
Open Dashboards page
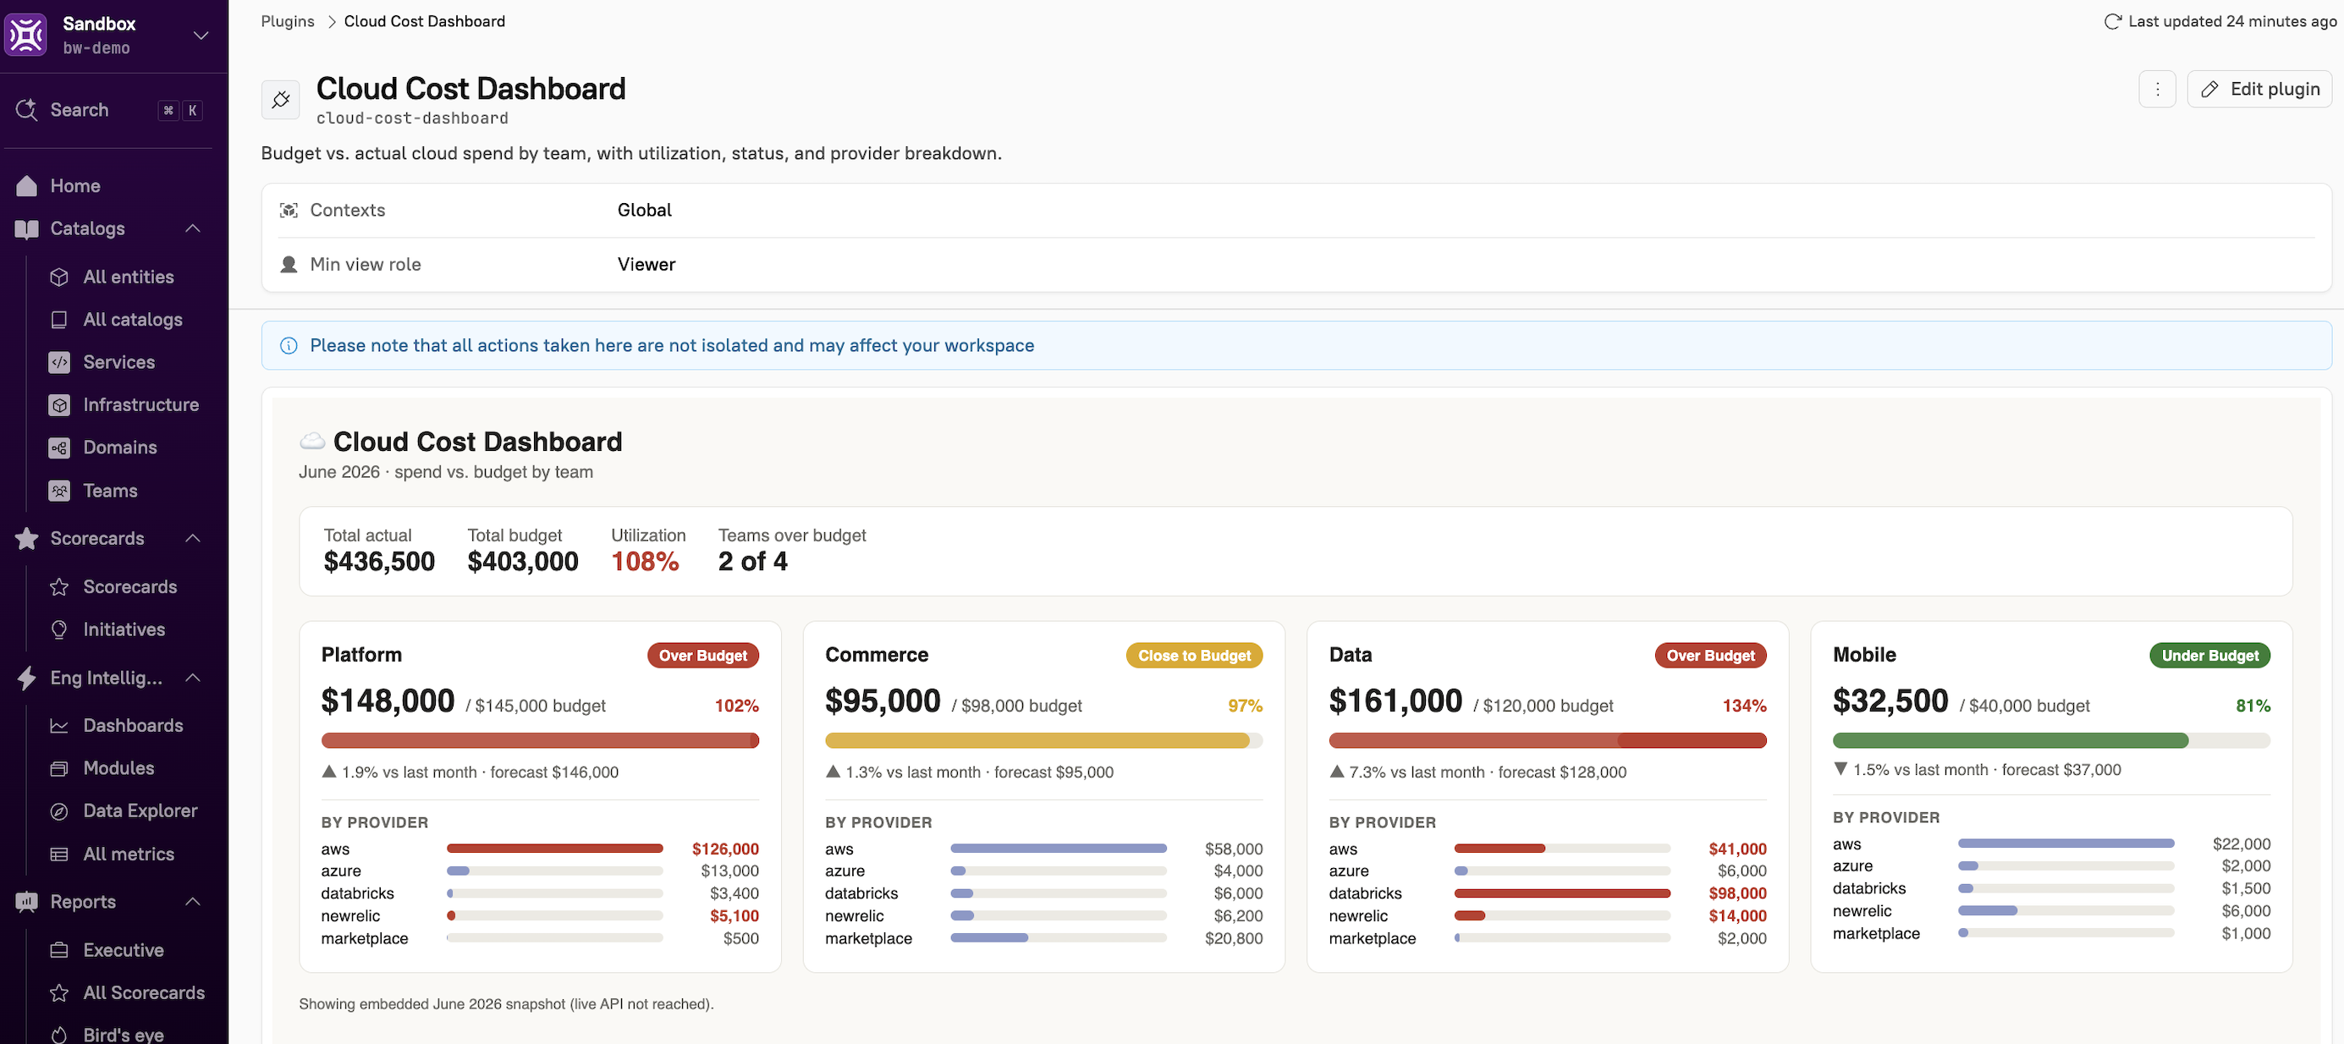click(x=133, y=726)
